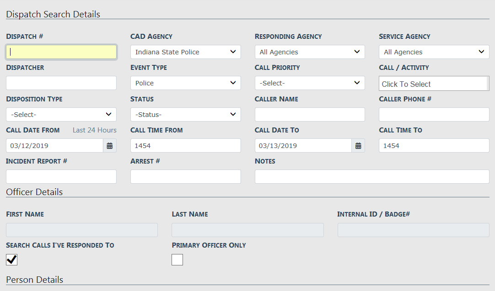
Task: Click into the Dispatcher text field
Action: point(61,83)
